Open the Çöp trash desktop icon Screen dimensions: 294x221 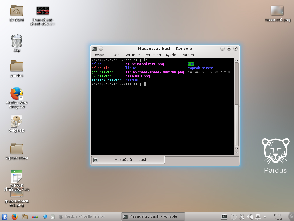pyautogui.click(x=17, y=41)
